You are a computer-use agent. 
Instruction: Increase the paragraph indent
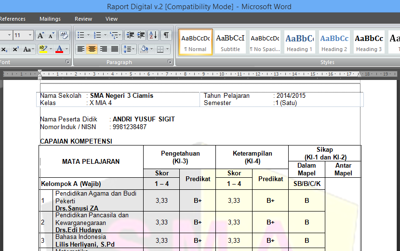[141, 35]
